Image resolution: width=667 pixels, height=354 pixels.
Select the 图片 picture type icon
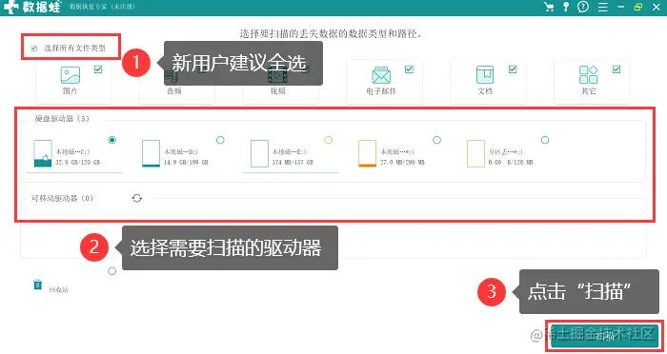[x=71, y=75]
